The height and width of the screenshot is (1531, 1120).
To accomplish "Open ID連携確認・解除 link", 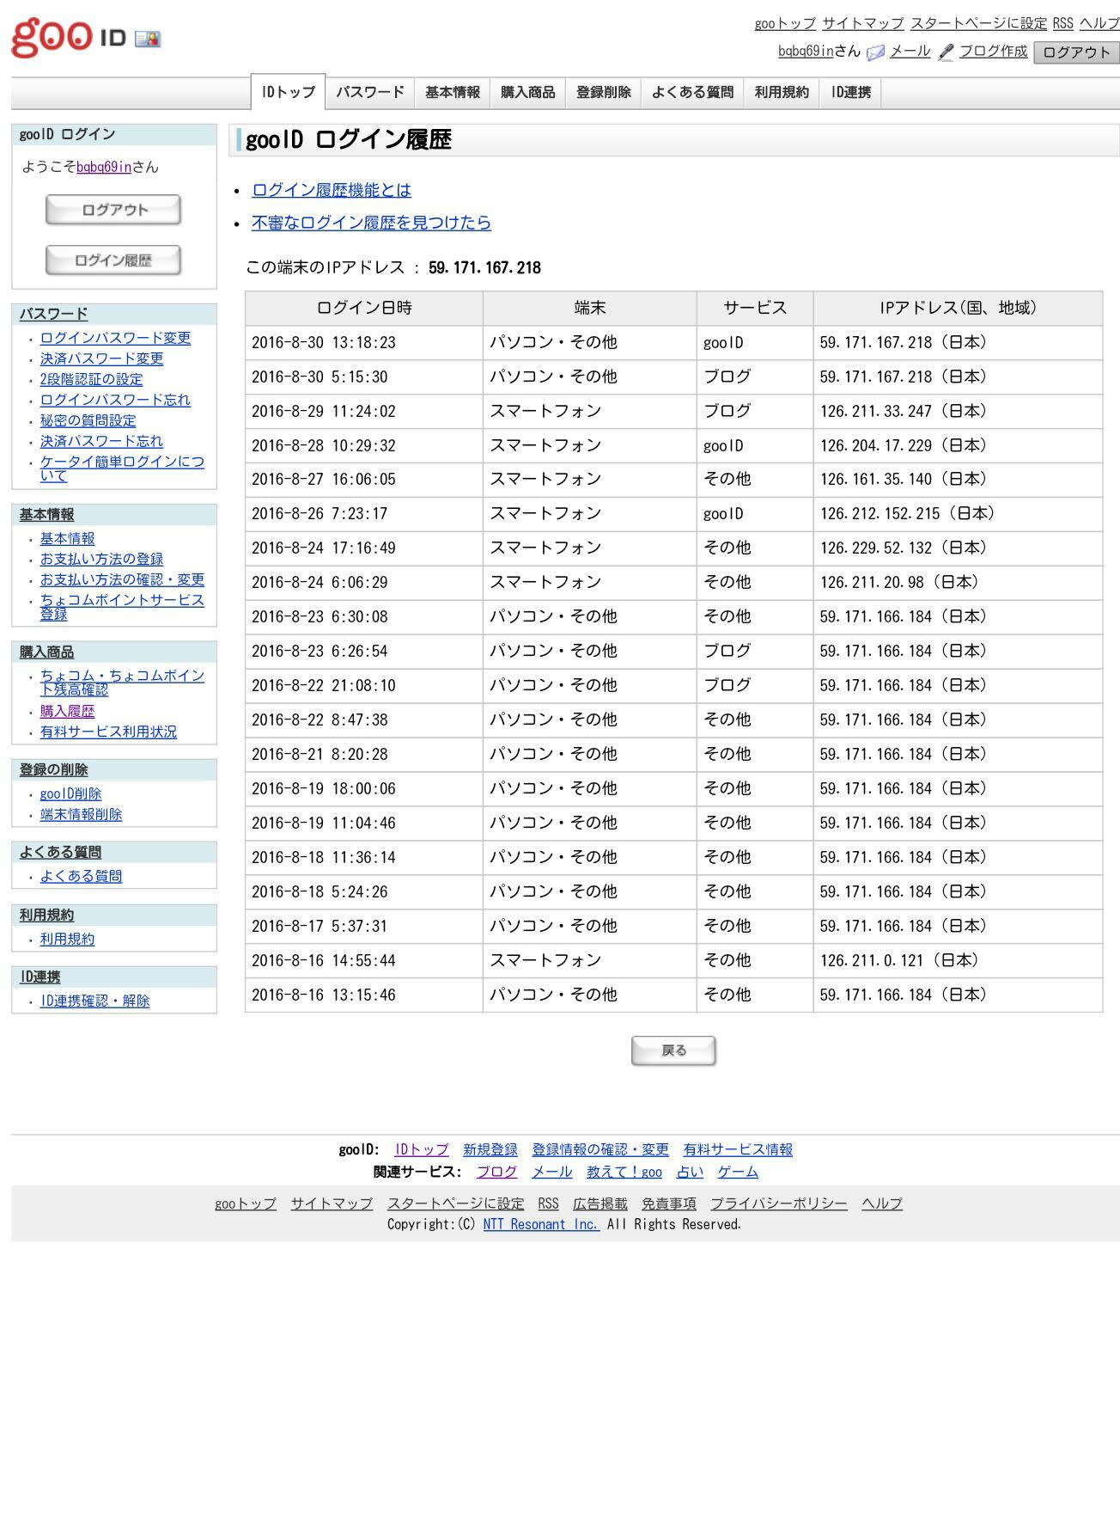I will 94,1001.
